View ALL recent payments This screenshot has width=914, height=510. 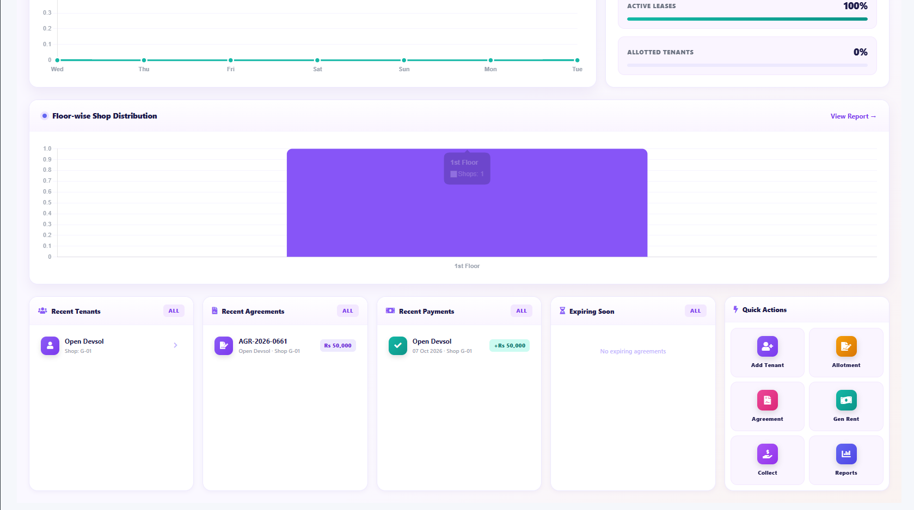[x=522, y=311]
